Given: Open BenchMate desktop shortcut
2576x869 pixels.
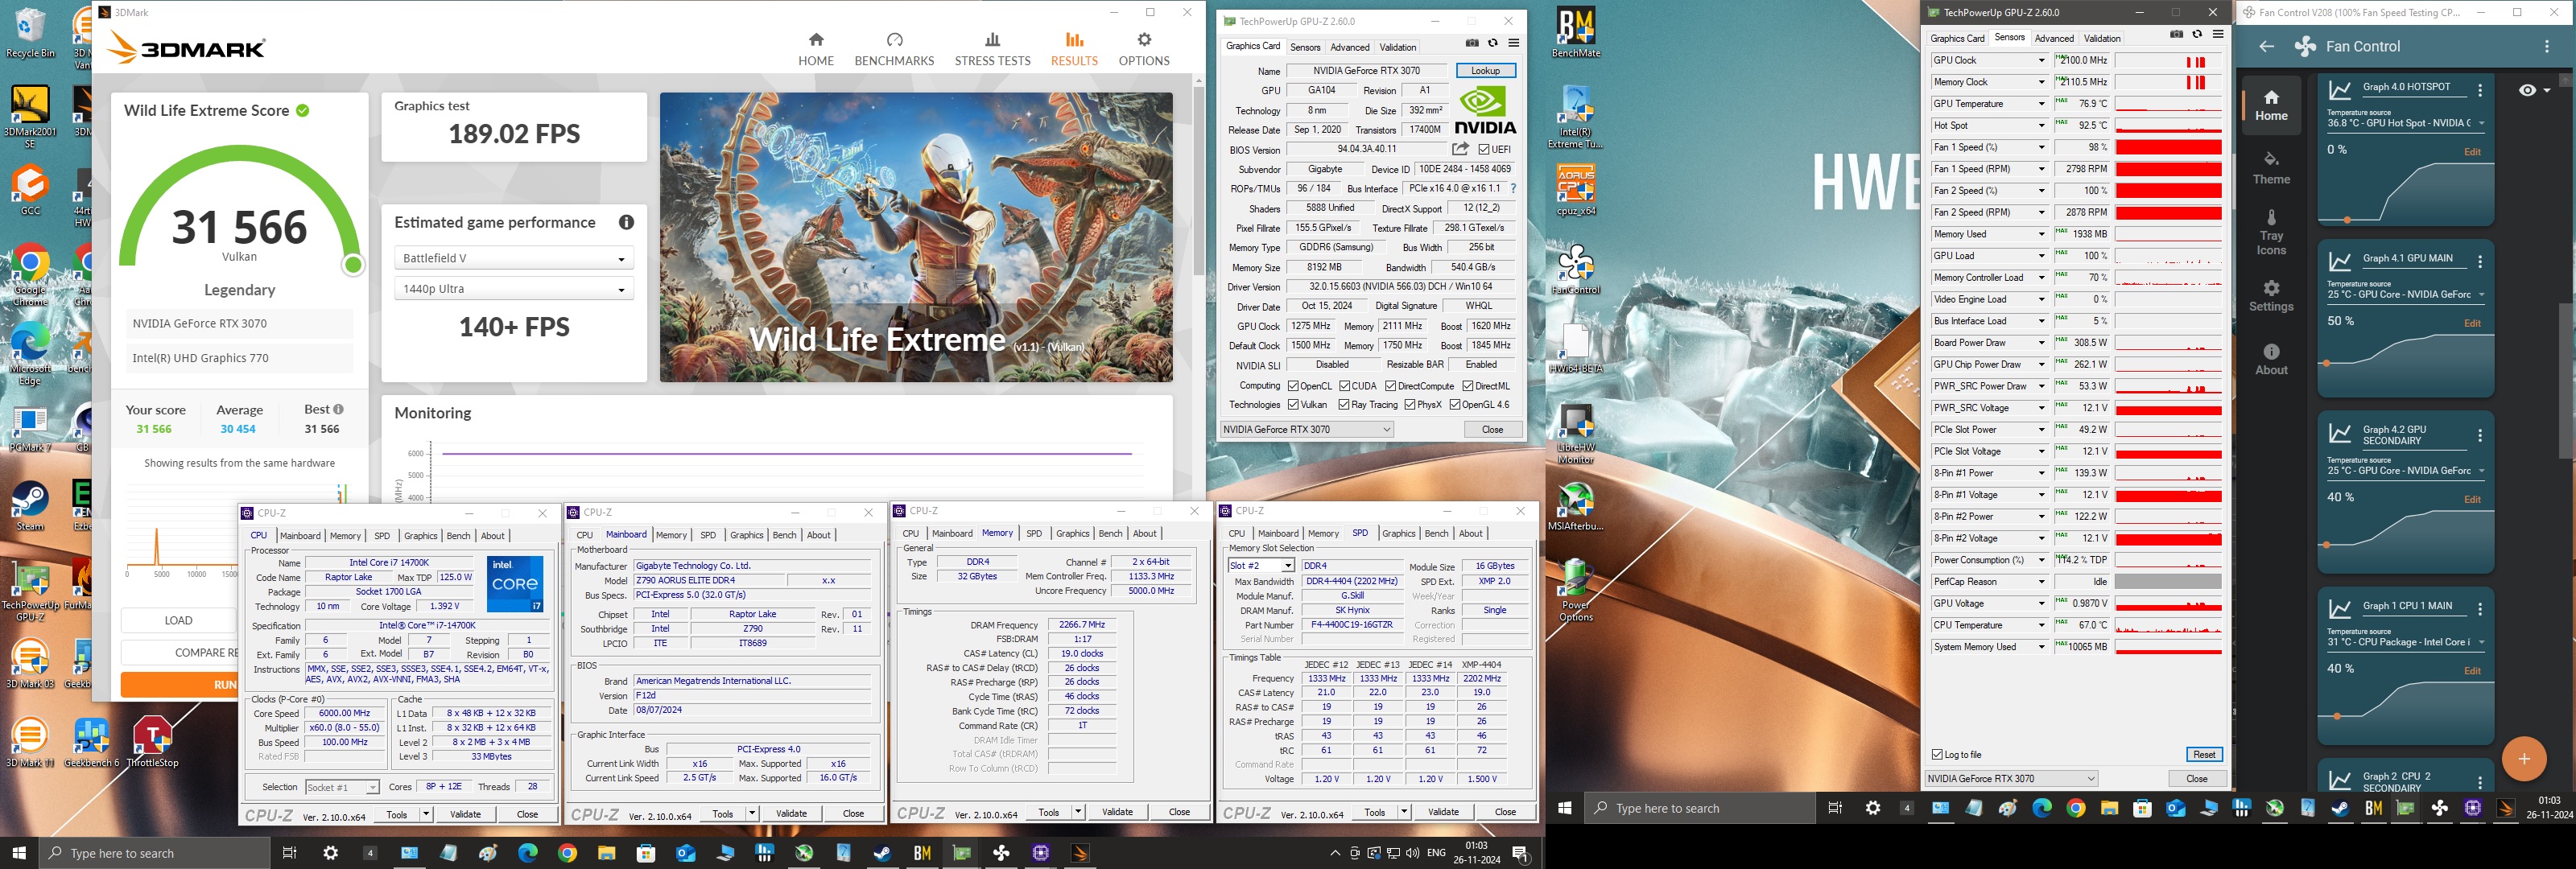Looking at the screenshot, I should click(x=1576, y=34).
